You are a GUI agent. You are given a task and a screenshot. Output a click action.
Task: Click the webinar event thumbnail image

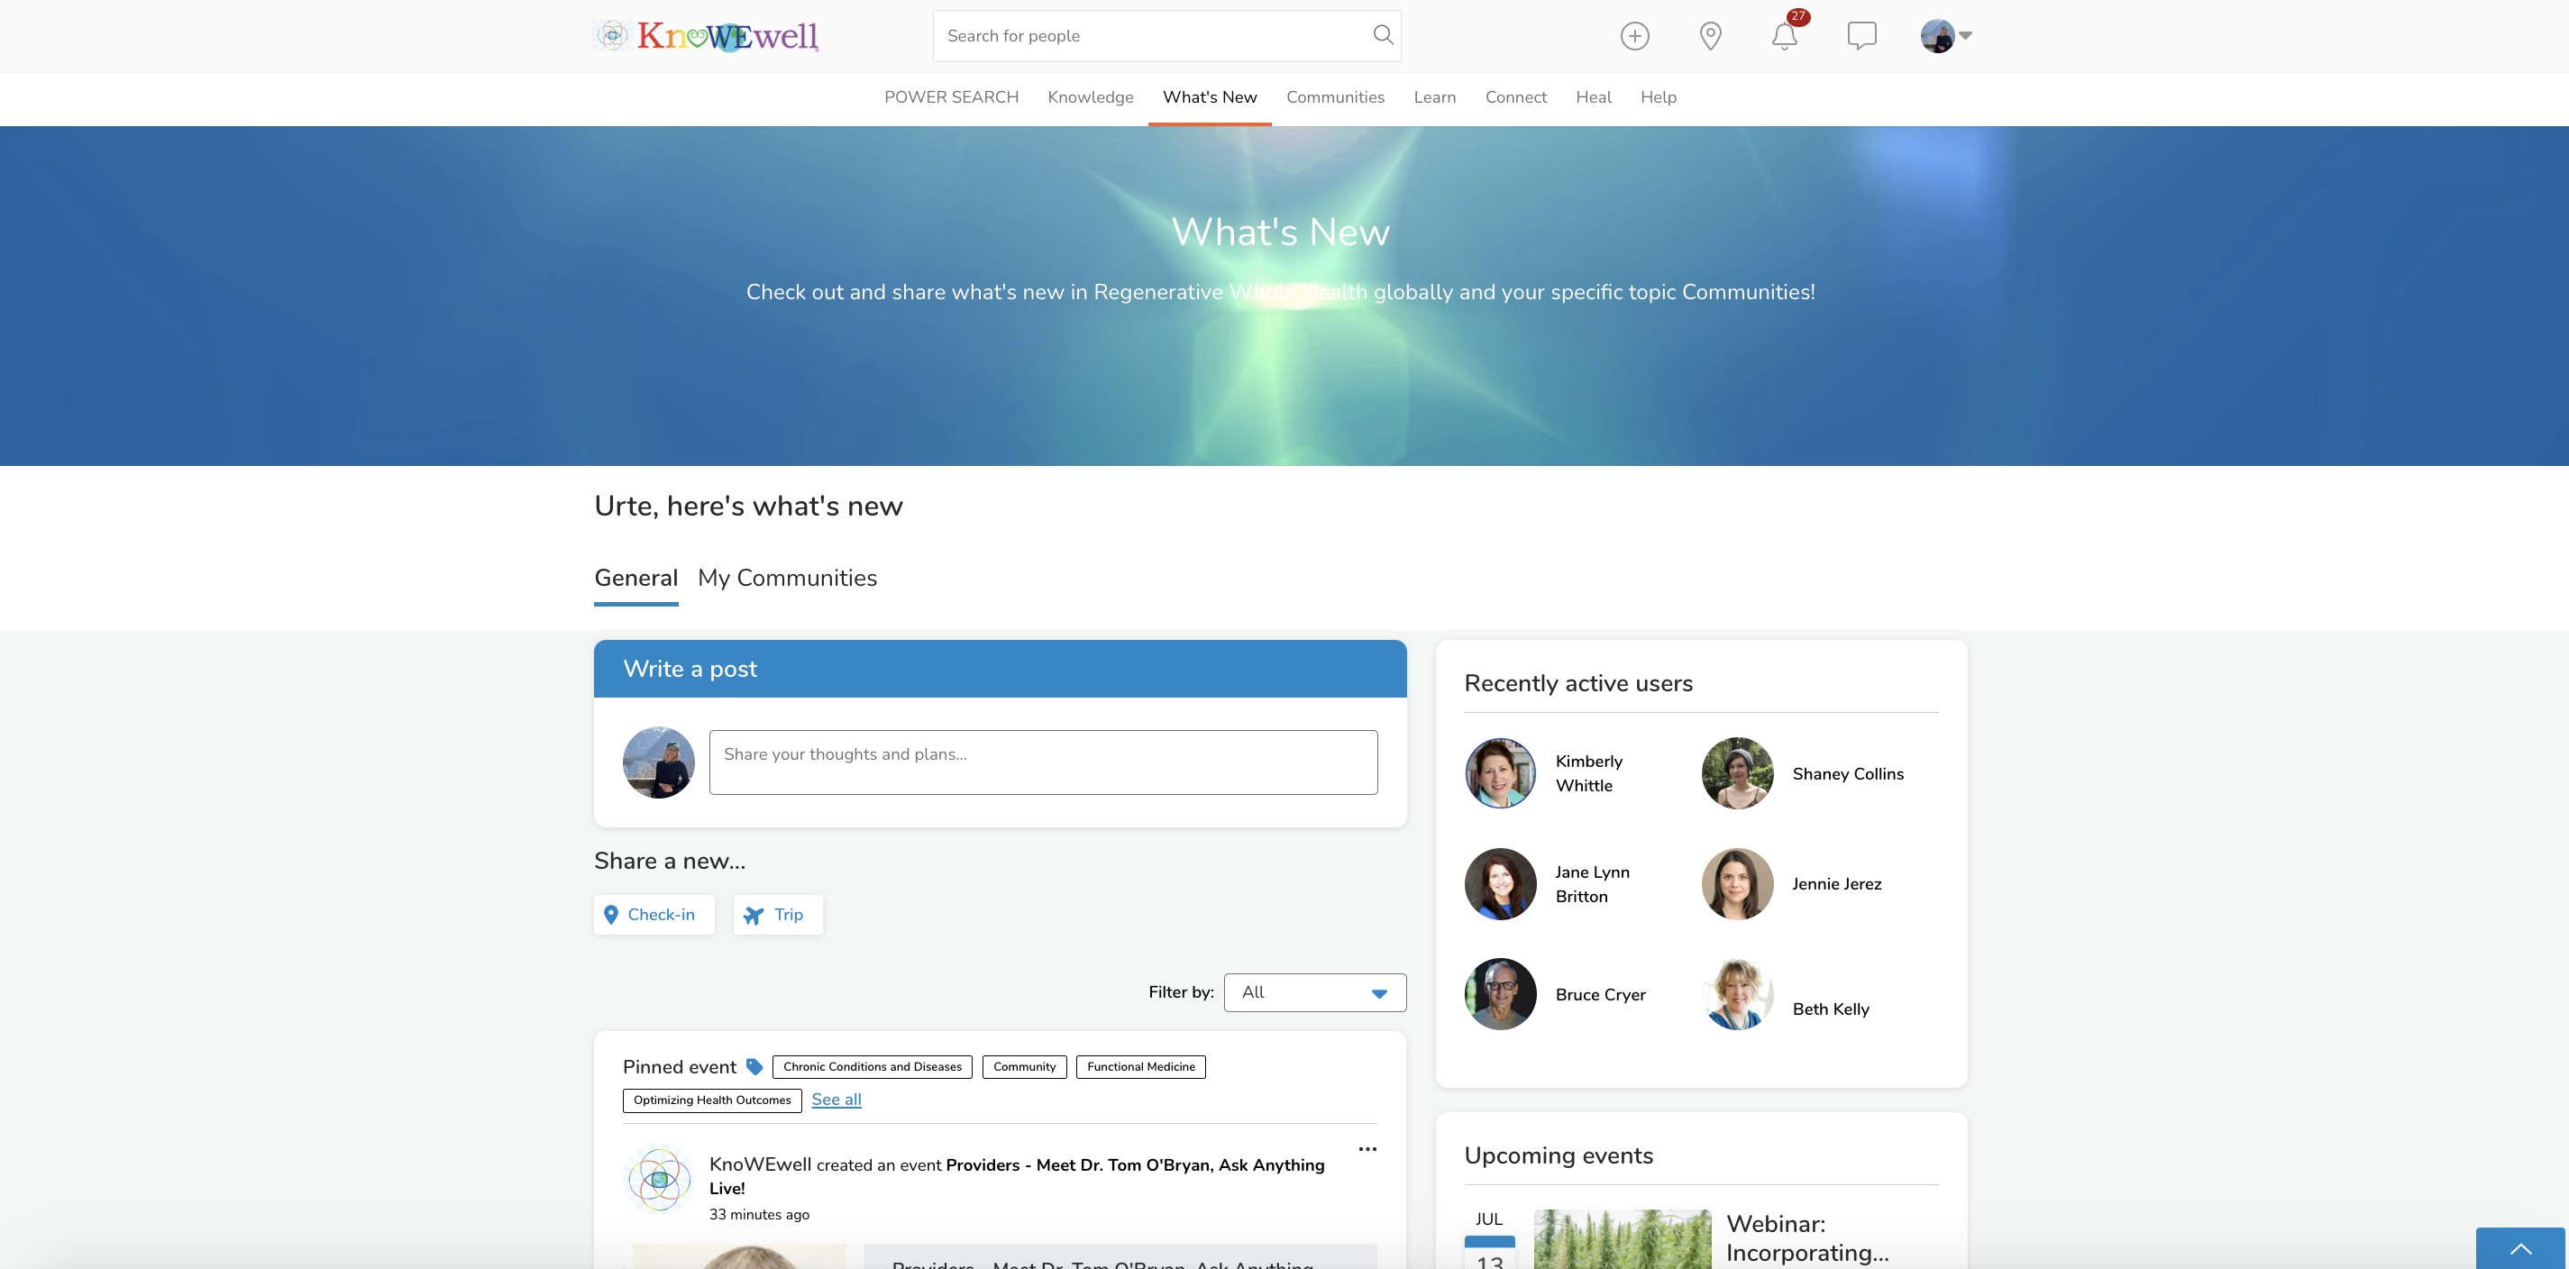[1622, 1239]
